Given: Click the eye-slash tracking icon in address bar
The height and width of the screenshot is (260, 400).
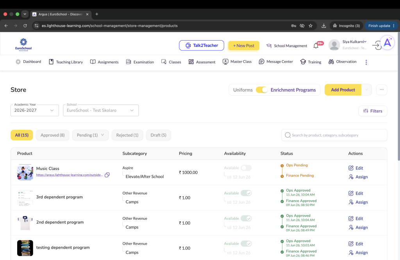Looking at the screenshot, I should click(x=302, y=25).
